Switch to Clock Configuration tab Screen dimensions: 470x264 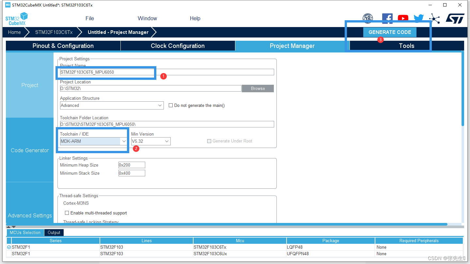pos(178,46)
